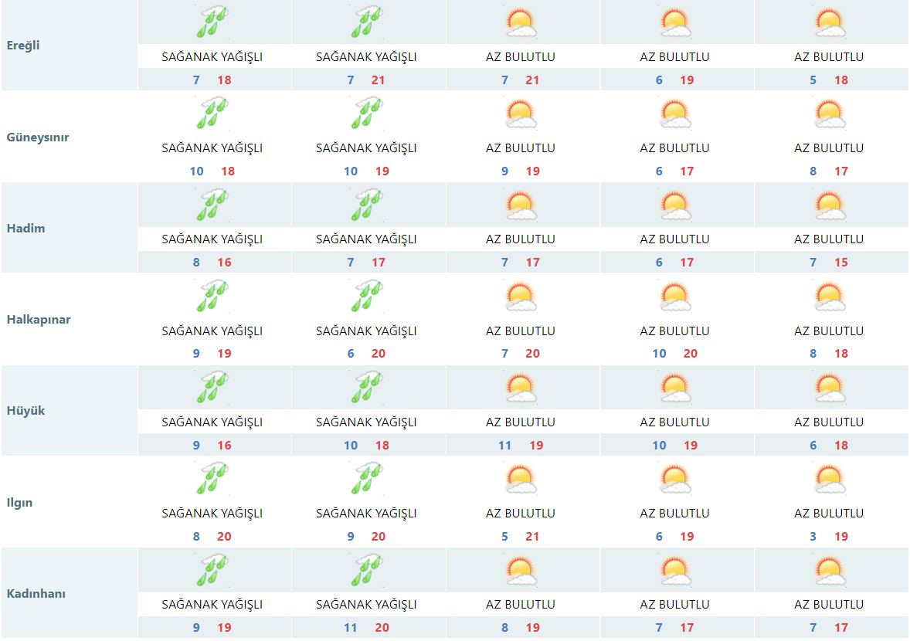Click Ilgın's third-column partly cloudy sun icon
910x641 pixels.
pyautogui.click(x=521, y=478)
